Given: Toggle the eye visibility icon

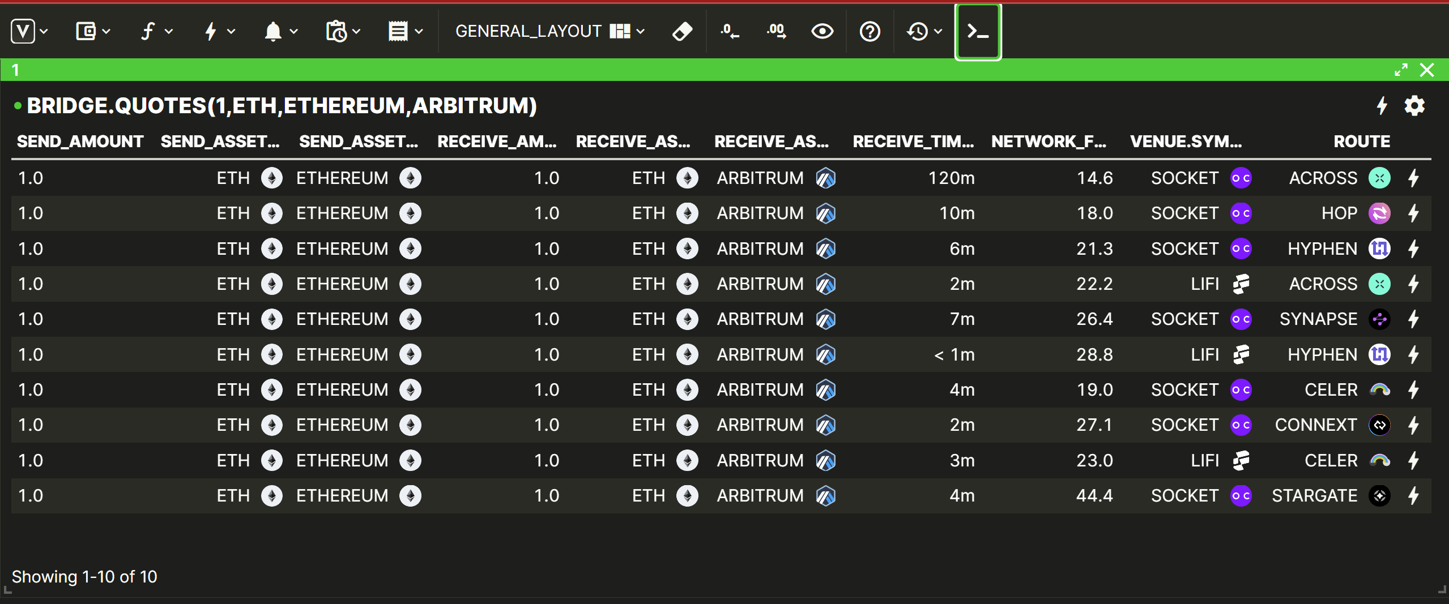Looking at the screenshot, I should coord(822,31).
